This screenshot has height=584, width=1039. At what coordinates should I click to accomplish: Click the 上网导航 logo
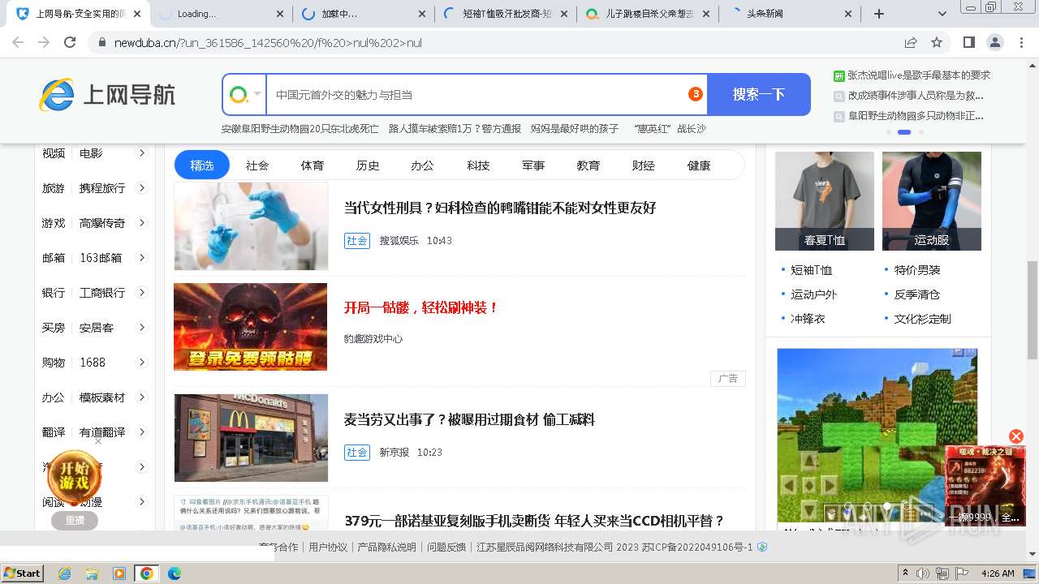[107, 96]
